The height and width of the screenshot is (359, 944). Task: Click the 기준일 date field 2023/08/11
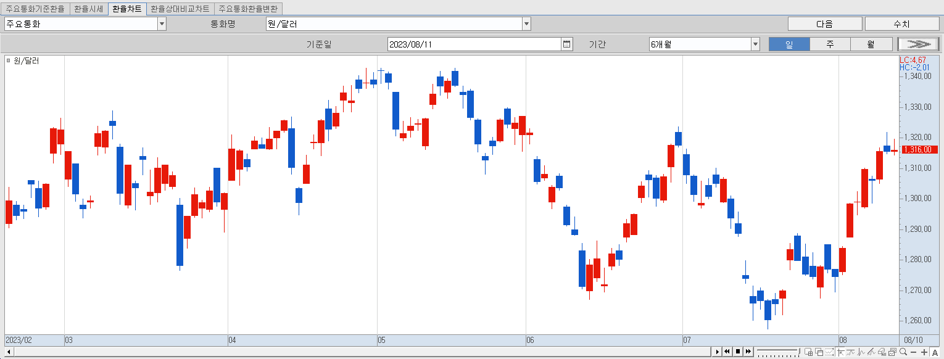474,44
